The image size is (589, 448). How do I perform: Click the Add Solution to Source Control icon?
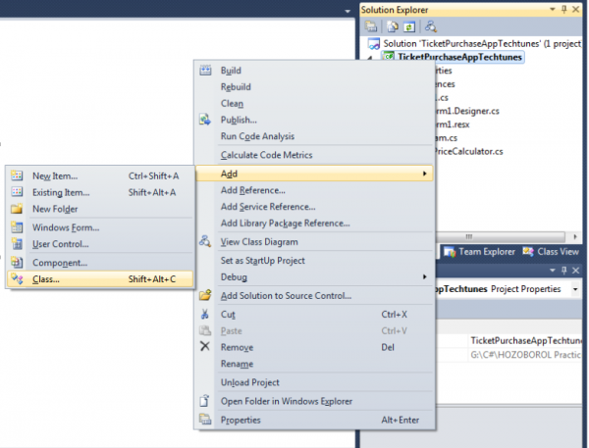[205, 295]
